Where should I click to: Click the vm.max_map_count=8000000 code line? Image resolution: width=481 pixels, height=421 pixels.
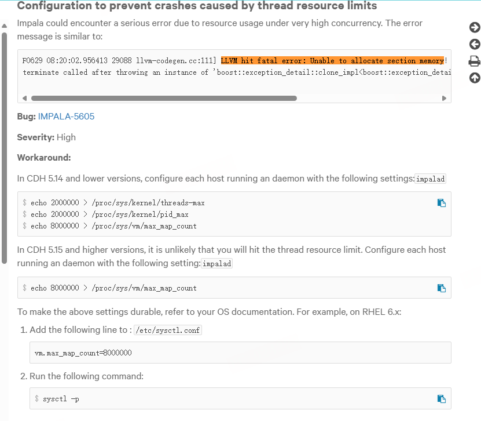pyautogui.click(x=83, y=353)
